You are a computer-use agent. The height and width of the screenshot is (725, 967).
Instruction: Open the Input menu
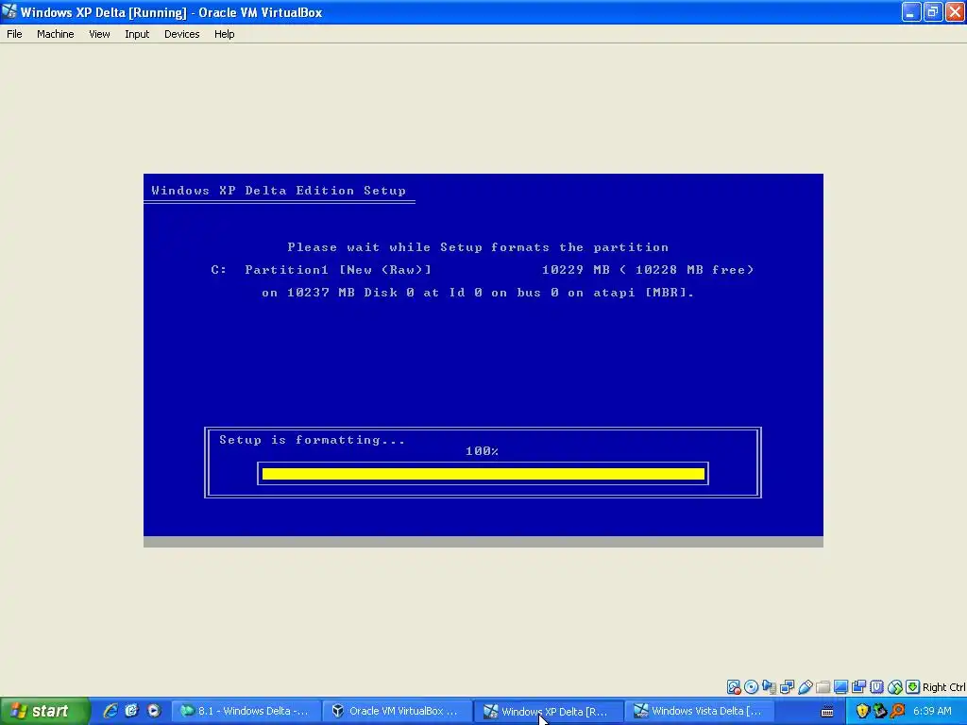(137, 34)
